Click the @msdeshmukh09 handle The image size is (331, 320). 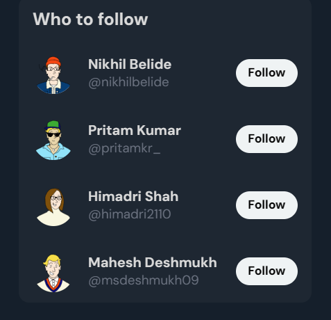pyautogui.click(x=144, y=280)
